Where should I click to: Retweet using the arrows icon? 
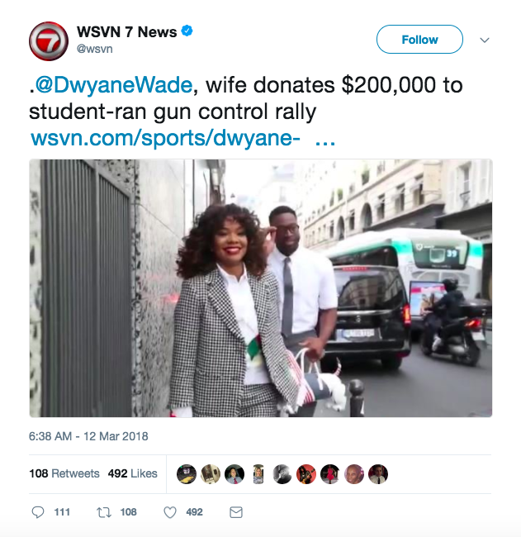pos(104,512)
